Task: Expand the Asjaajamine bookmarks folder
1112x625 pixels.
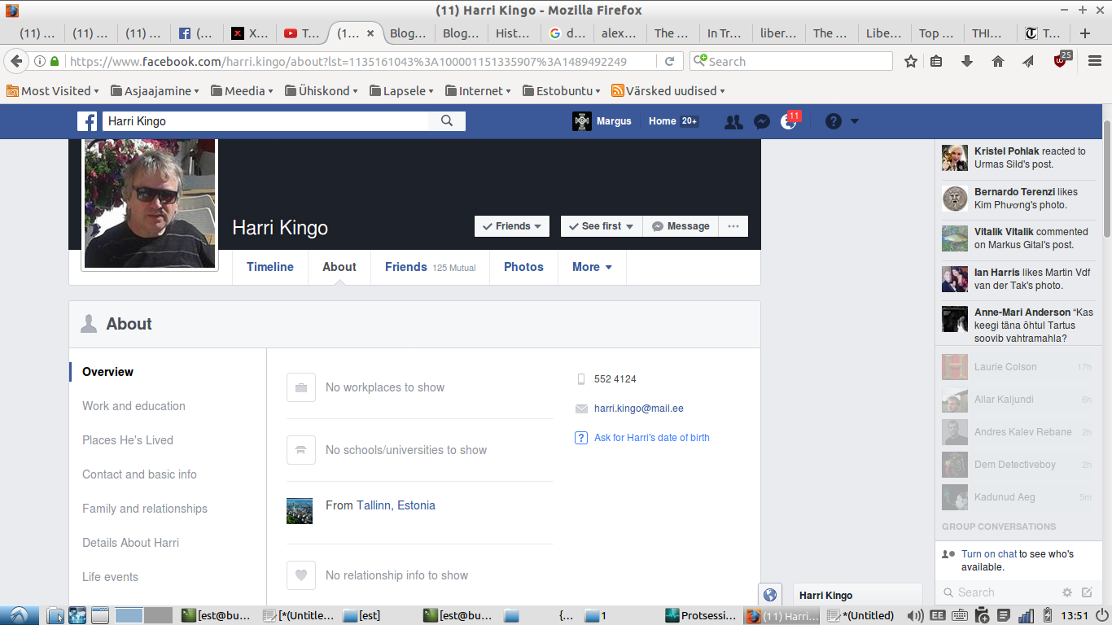Action: coord(155,91)
